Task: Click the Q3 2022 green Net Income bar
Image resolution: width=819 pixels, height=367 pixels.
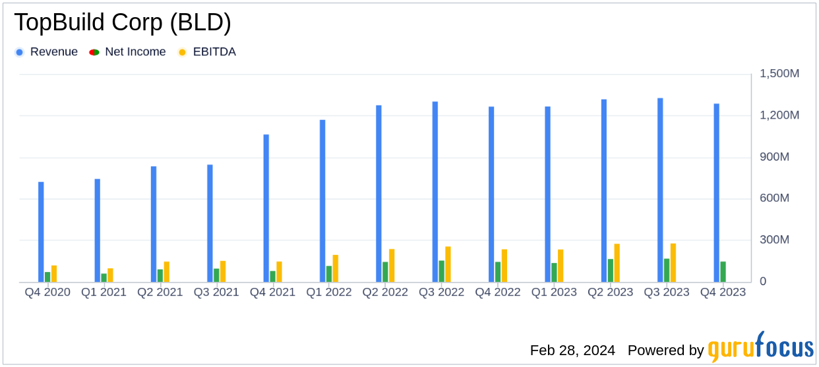Action: click(x=442, y=271)
